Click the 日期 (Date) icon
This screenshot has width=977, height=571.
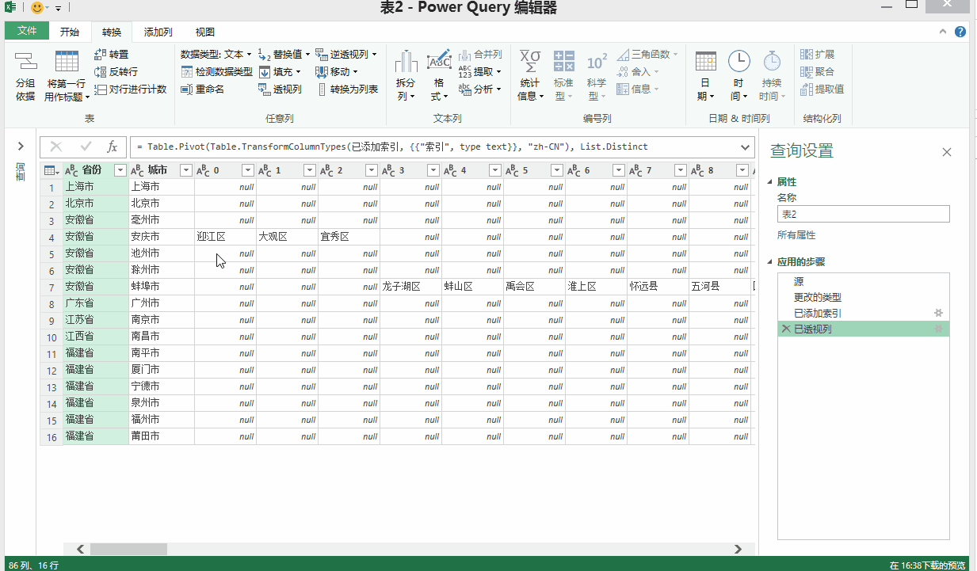(x=706, y=62)
